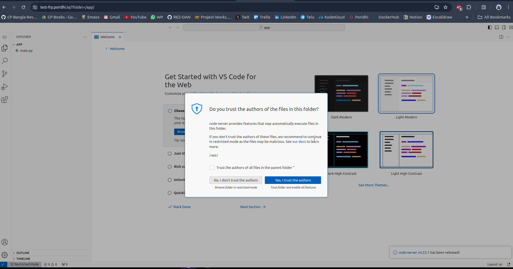Select the 'Just the right amount' step radio
The width and height of the screenshot is (513, 269).
tap(170, 154)
